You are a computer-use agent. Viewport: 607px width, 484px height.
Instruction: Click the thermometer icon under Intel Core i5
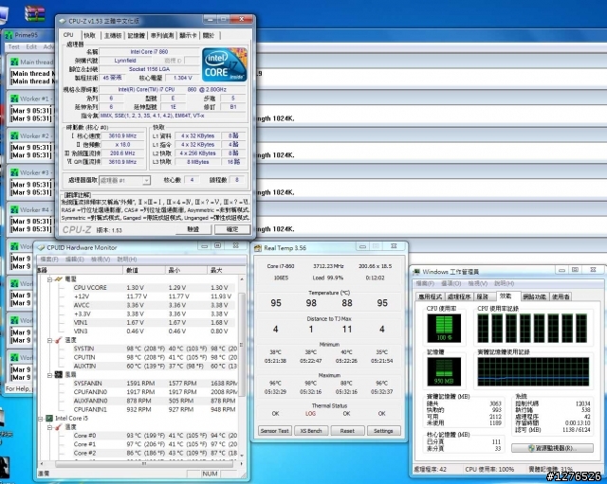tap(59, 427)
